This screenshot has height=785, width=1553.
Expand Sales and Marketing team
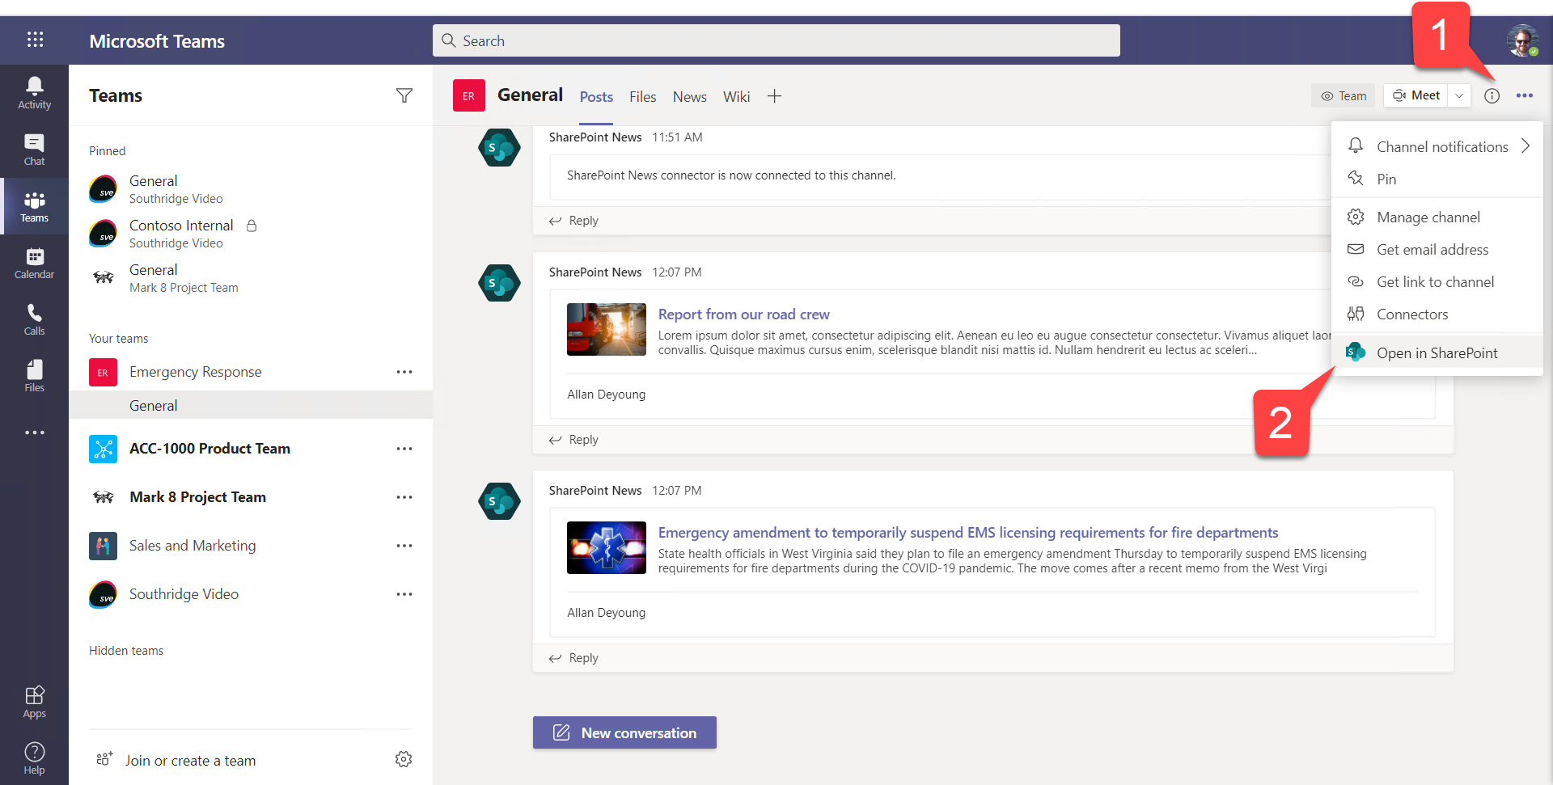coord(193,546)
